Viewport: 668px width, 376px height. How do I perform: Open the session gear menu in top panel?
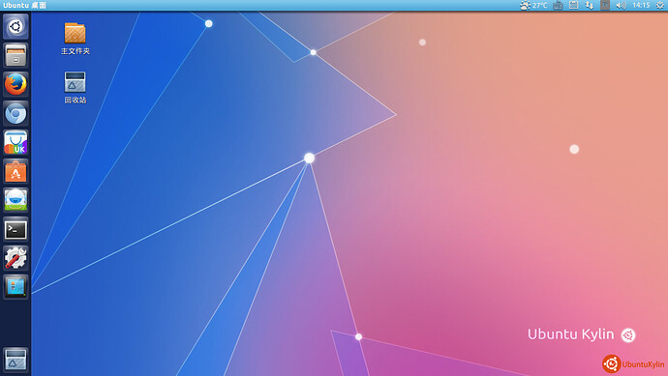660,5
